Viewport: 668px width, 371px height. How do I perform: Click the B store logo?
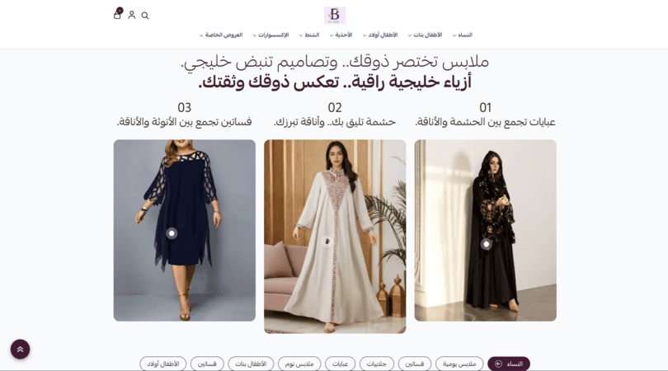pos(335,15)
